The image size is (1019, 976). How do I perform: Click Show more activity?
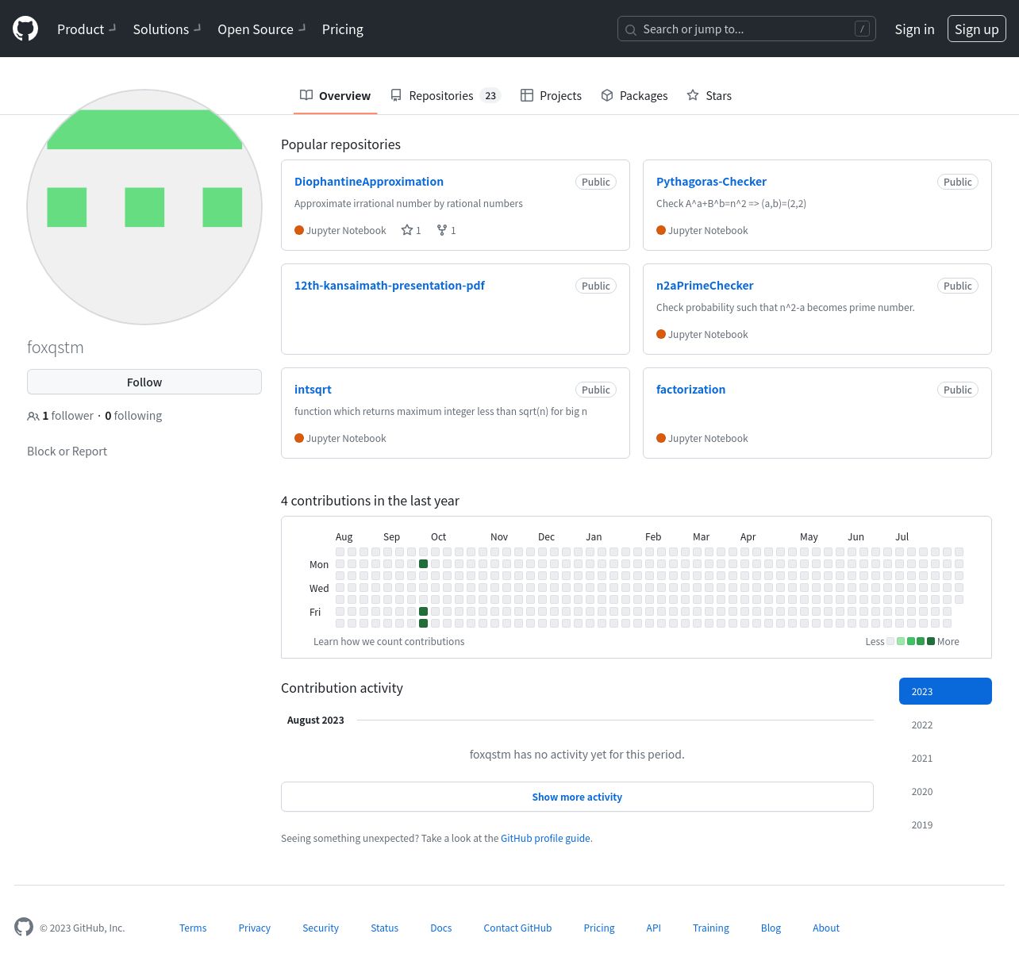[x=577, y=797]
